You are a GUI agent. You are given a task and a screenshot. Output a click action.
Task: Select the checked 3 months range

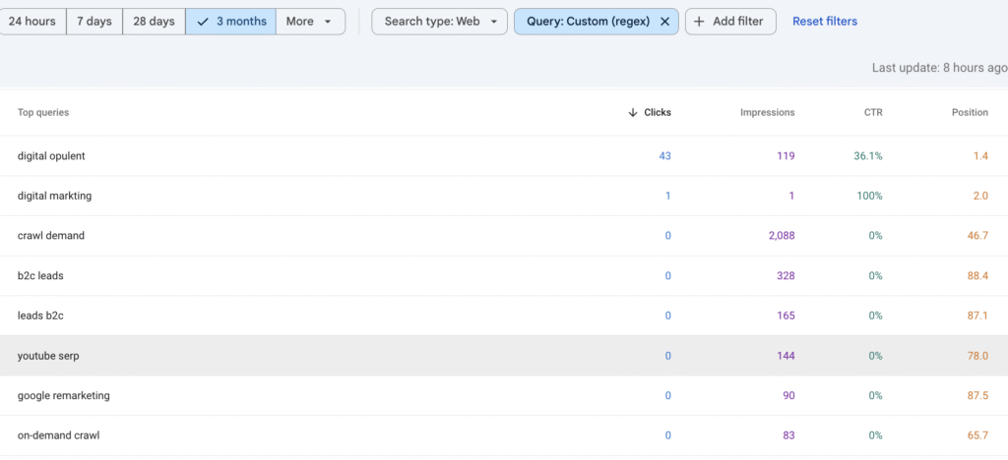(x=230, y=22)
